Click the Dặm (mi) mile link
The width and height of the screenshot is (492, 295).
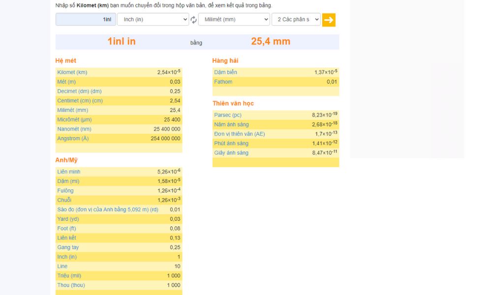click(68, 181)
